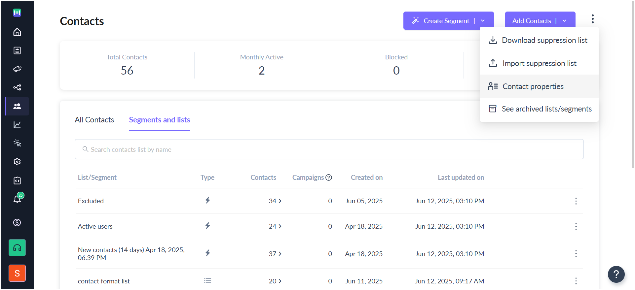Click the Blocked 0 stat

(396, 65)
